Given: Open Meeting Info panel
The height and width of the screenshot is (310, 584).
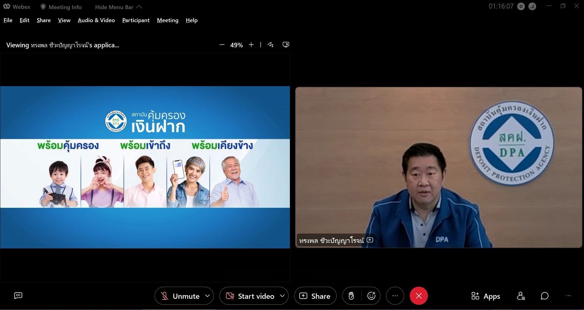Looking at the screenshot, I should (x=61, y=7).
